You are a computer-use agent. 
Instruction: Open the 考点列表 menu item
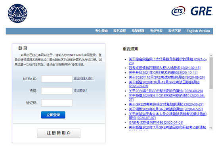click(x=156, y=31)
